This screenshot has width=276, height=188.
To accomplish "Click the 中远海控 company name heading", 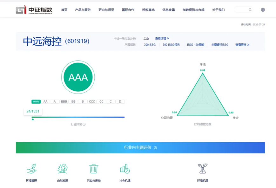I will [42, 41].
